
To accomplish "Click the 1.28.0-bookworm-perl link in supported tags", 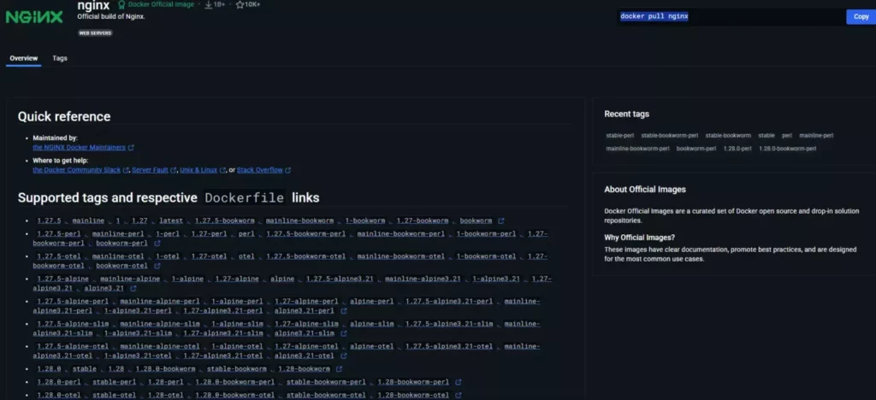I will pyautogui.click(x=234, y=382).
